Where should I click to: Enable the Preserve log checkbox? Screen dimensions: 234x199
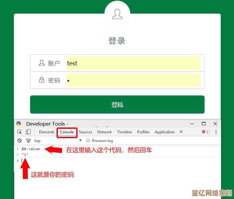coord(88,141)
